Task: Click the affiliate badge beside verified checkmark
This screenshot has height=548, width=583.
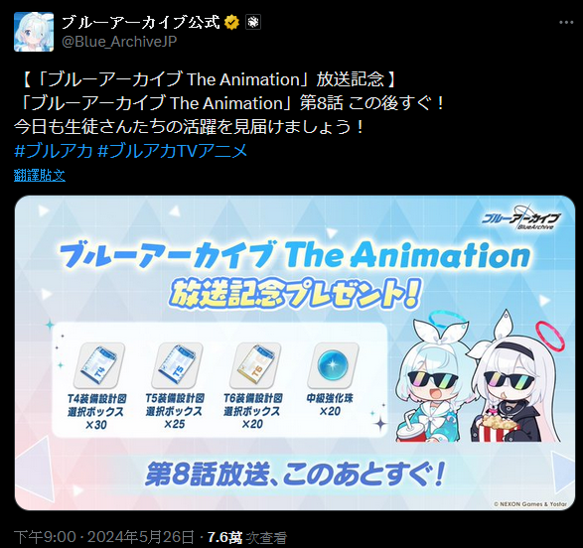Action: pyautogui.click(x=253, y=23)
